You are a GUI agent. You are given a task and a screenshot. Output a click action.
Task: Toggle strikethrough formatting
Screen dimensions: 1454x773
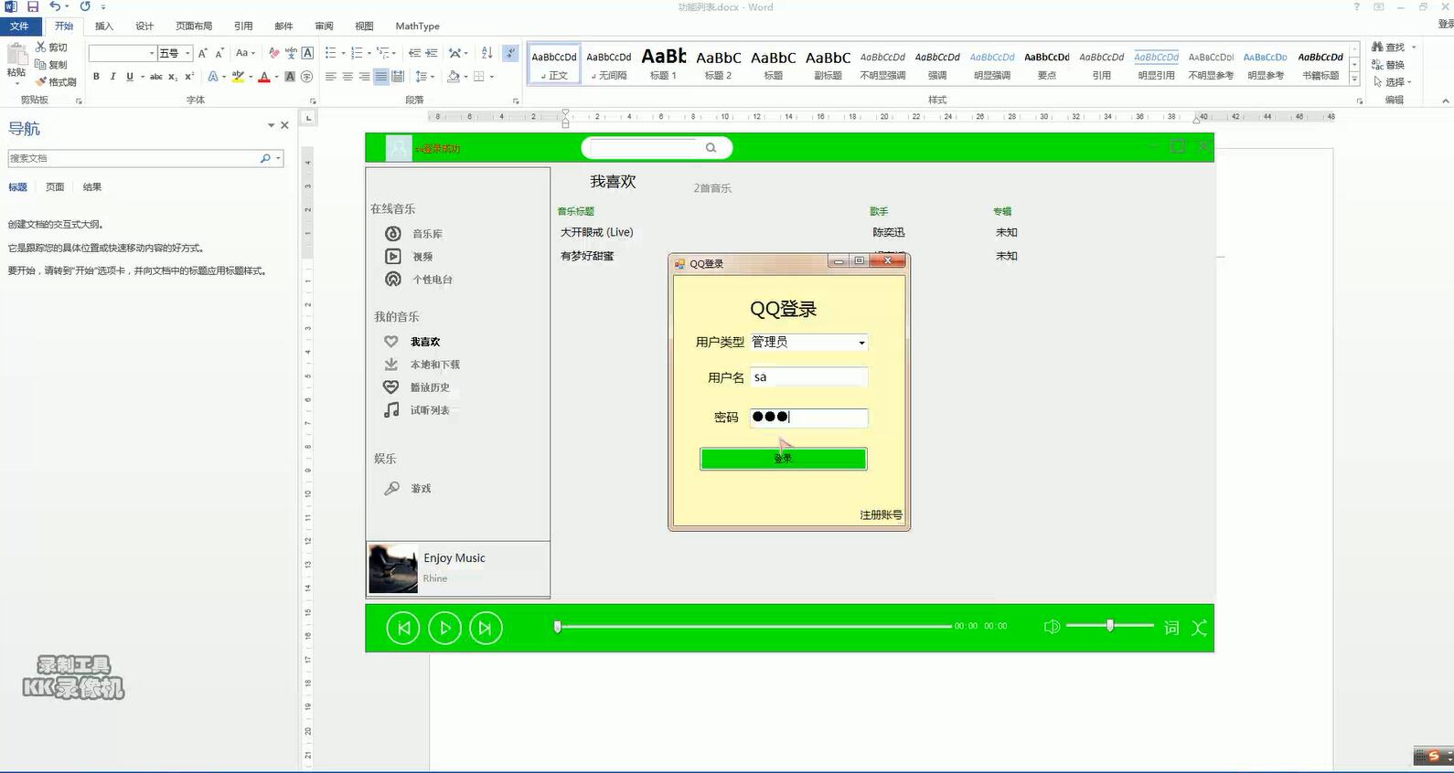pyautogui.click(x=156, y=77)
